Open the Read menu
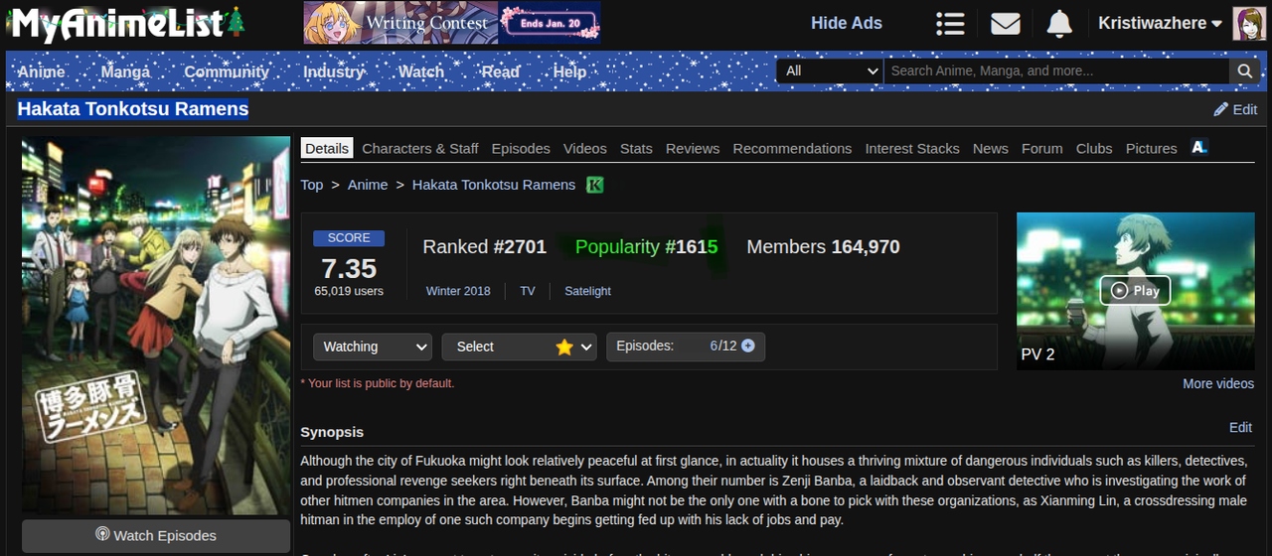This screenshot has height=556, width=1272. pyautogui.click(x=501, y=71)
